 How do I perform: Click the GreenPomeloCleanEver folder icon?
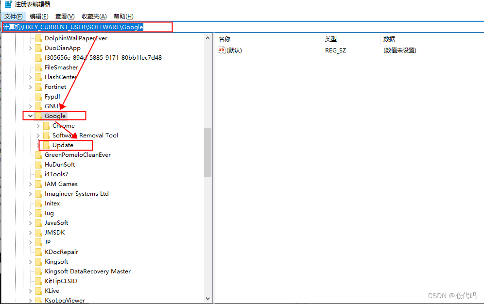point(38,155)
